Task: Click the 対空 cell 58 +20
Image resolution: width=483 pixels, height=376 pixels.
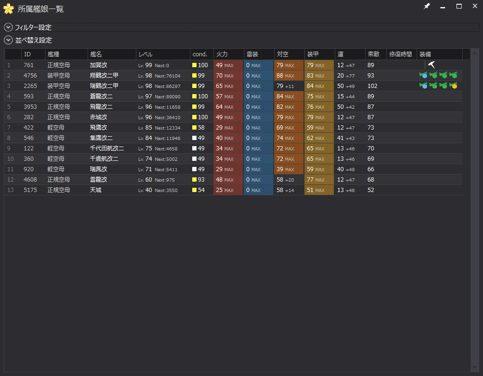Action: click(289, 179)
